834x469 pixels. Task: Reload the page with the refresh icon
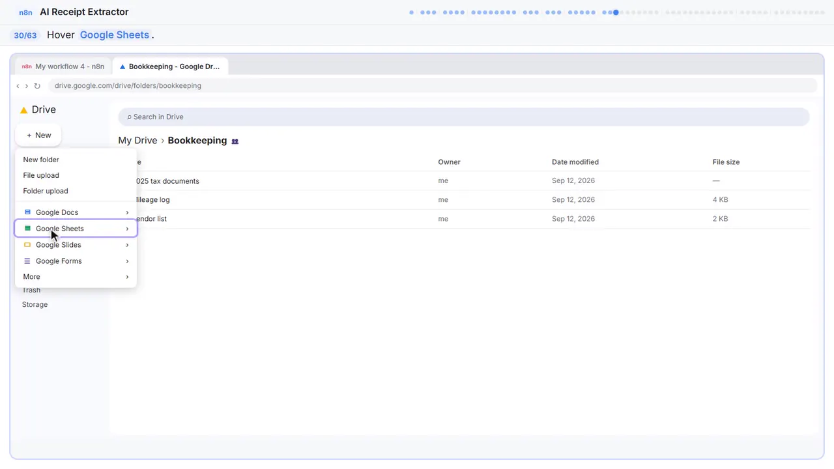pos(37,86)
